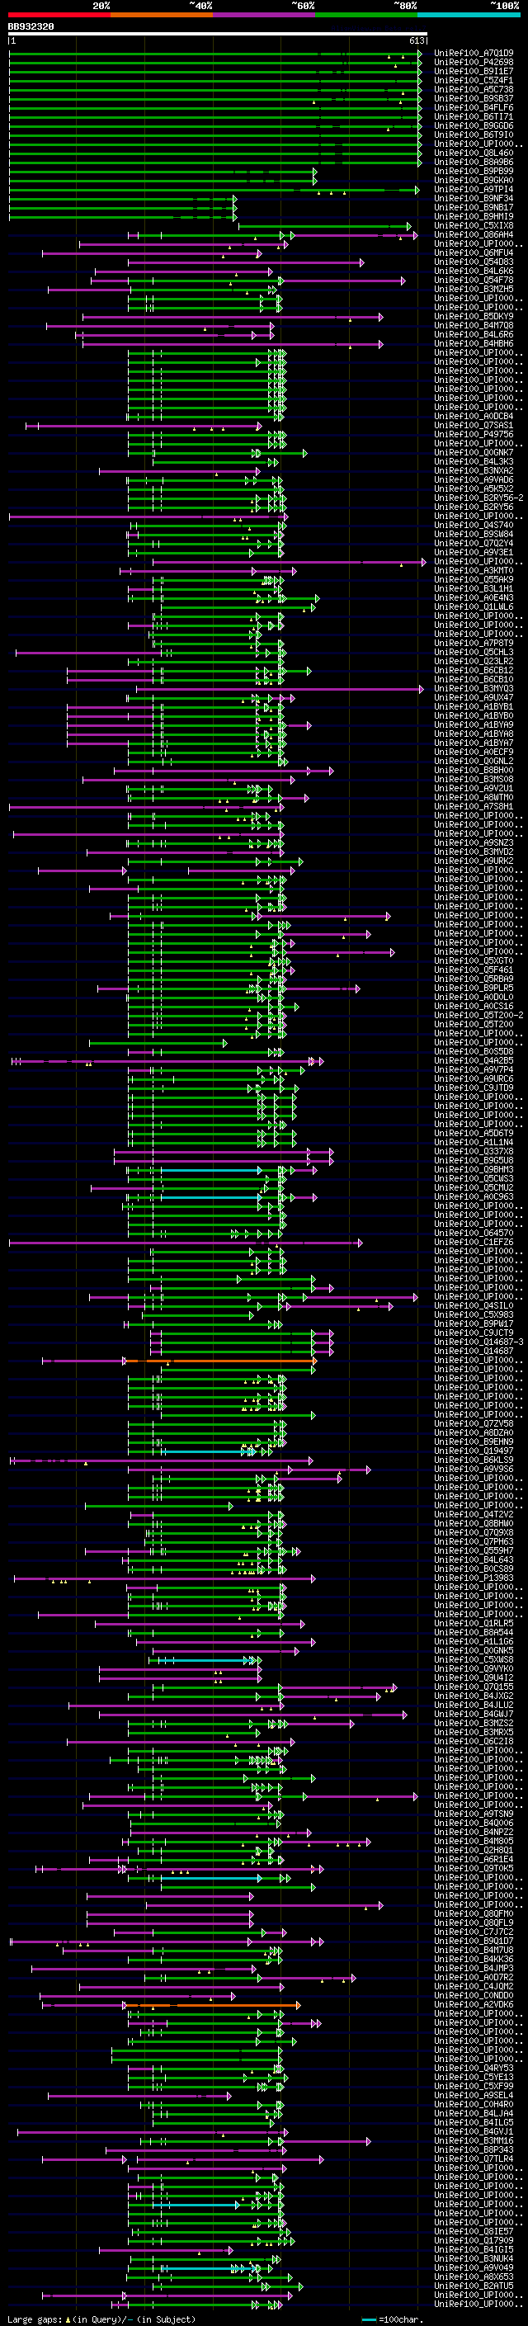Open the UniRef100_Q7SAS1 hit link
Image resolution: width=528 pixels, height=2326 pixels.
[x=474, y=425]
